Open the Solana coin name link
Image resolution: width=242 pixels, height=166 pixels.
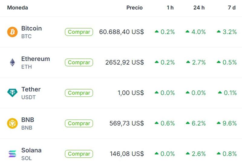[31, 150]
